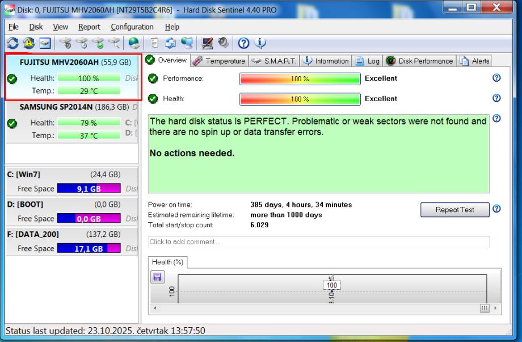
Task: Switch to the Alerts tab
Action: [x=474, y=61]
